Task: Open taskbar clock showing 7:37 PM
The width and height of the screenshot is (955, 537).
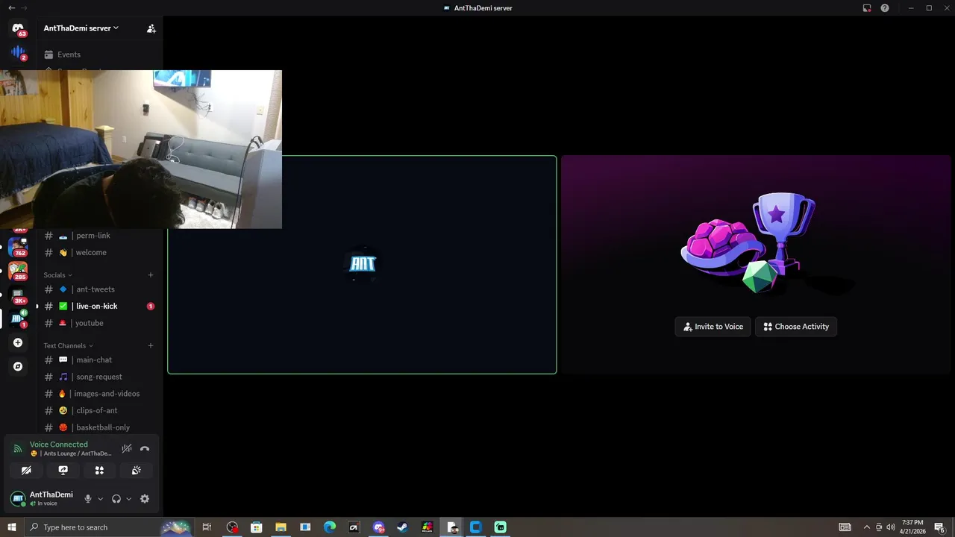Action: (x=912, y=527)
